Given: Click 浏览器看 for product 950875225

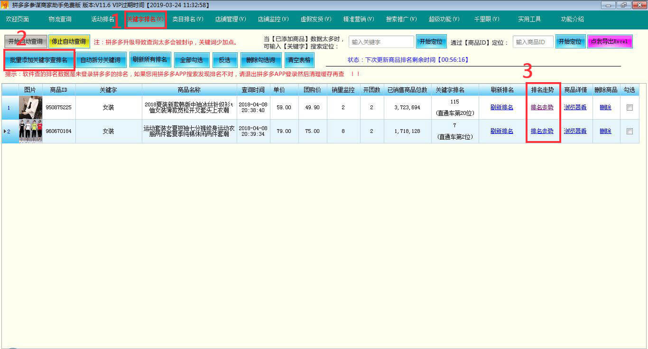Looking at the screenshot, I should click(575, 107).
